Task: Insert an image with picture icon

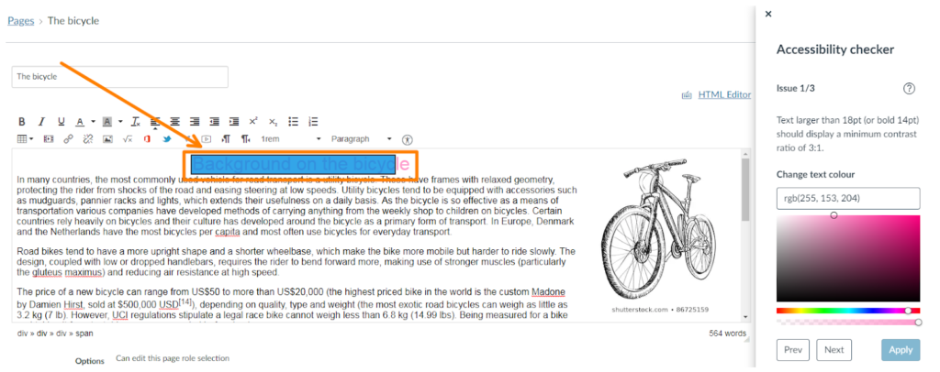Action: (107, 138)
